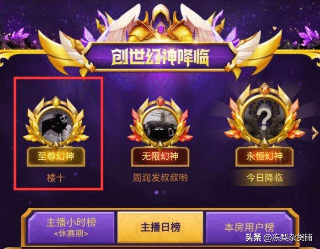Switch to the 本房用户榜 tab
The height and width of the screenshot is (249, 320).
(x=249, y=228)
